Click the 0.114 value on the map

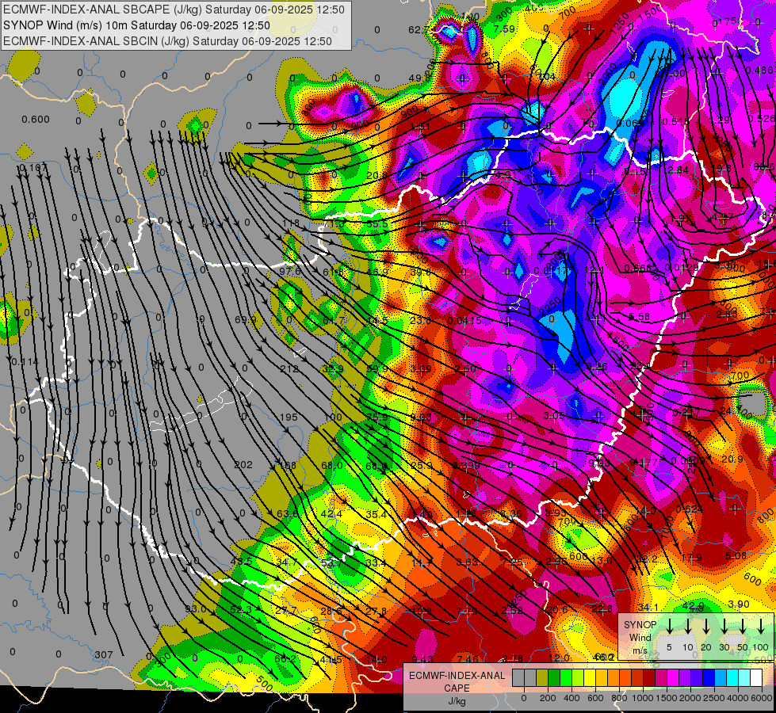point(25,362)
